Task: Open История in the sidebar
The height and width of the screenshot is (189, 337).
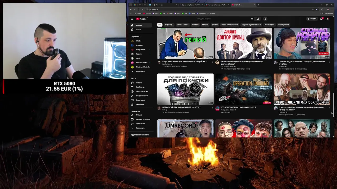Action: 141,83
